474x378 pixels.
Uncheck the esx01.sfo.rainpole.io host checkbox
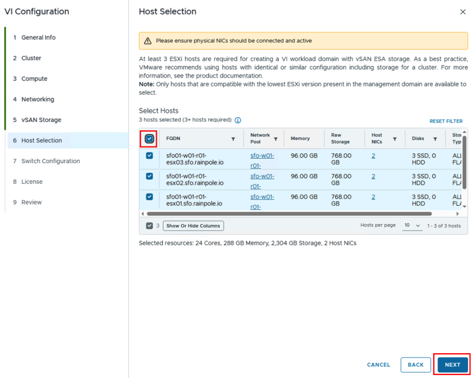[150, 197]
